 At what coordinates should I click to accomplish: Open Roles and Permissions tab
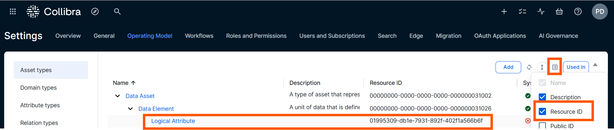pyautogui.click(x=256, y=36)
